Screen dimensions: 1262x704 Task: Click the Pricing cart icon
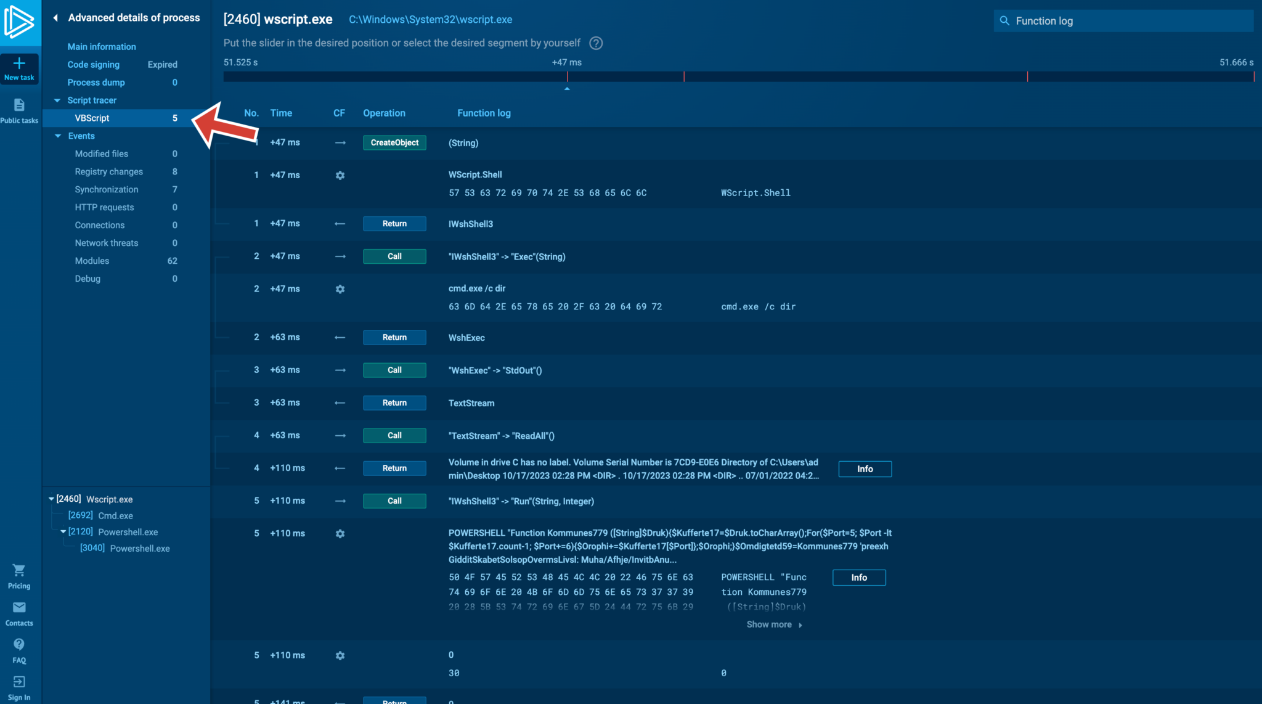[19, 570]
